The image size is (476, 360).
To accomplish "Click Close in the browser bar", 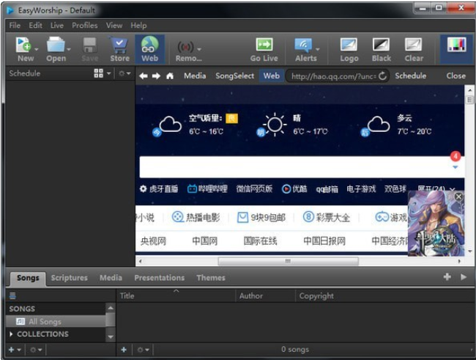I will click(x=455, y=76).
